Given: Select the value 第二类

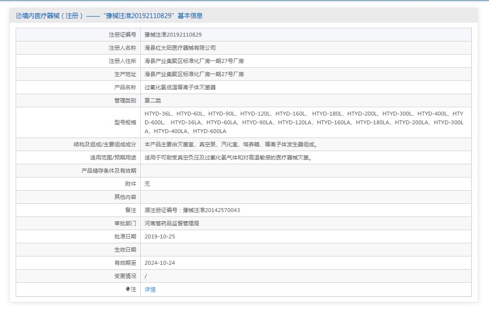Looking at the screenshot, I should (153, 100).
